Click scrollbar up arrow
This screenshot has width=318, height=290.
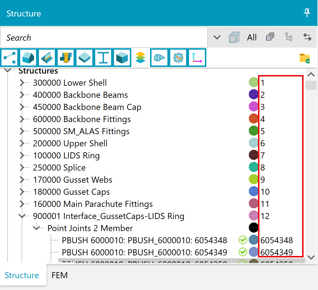[x=311, y=75]
